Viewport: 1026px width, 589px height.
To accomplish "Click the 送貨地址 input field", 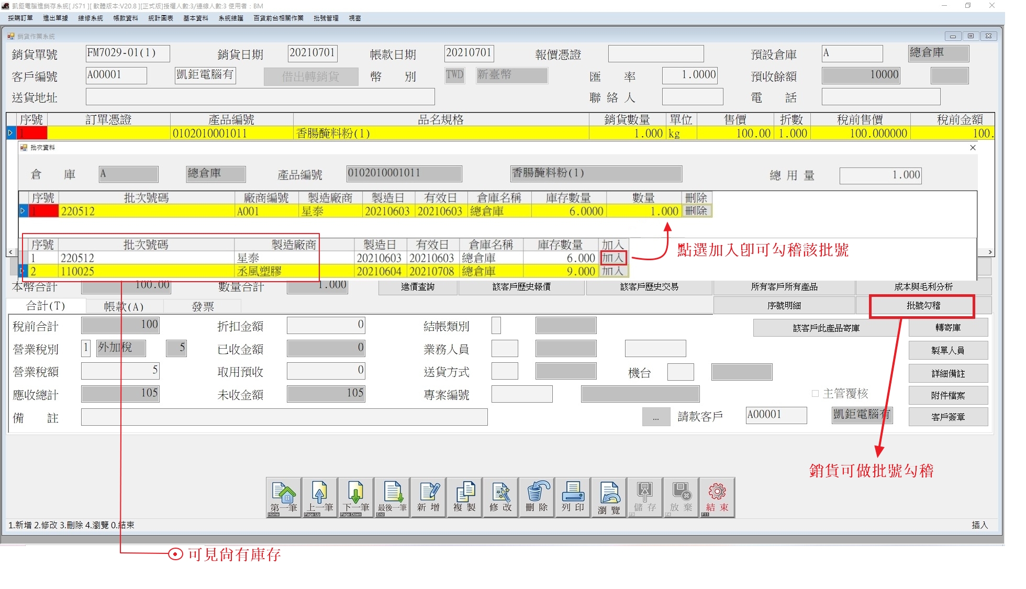I will pyautogui.click(x=260, y=97).
